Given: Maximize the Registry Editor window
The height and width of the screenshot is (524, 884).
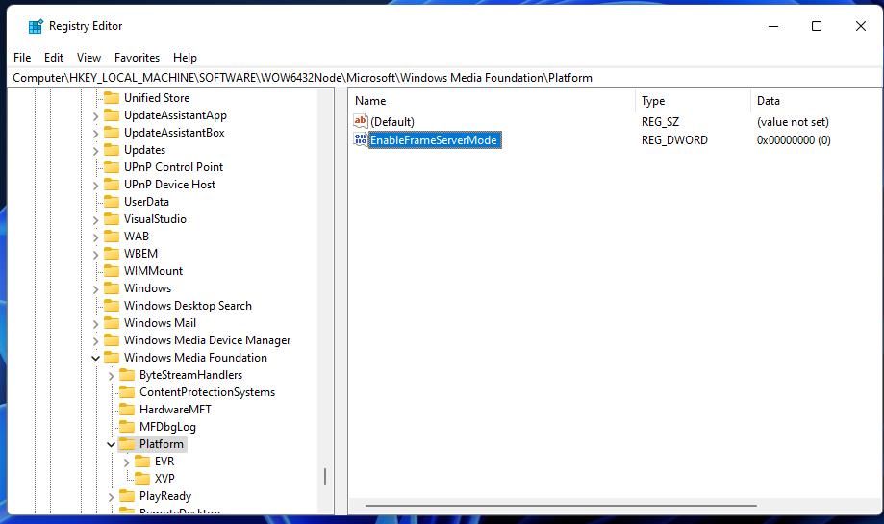Looking at the screenshot, I should [x=817, y=26].
